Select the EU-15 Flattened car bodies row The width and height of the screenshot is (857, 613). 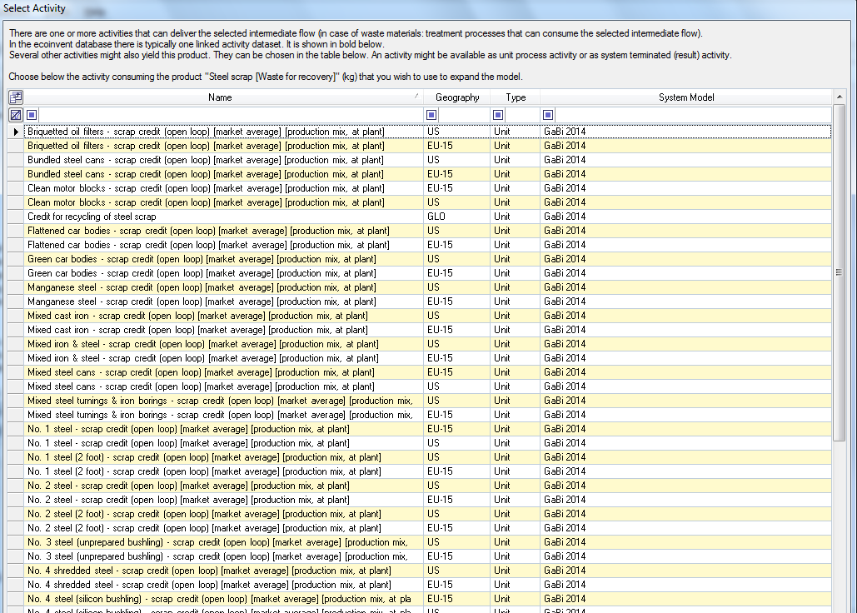[x=420, y=246]
